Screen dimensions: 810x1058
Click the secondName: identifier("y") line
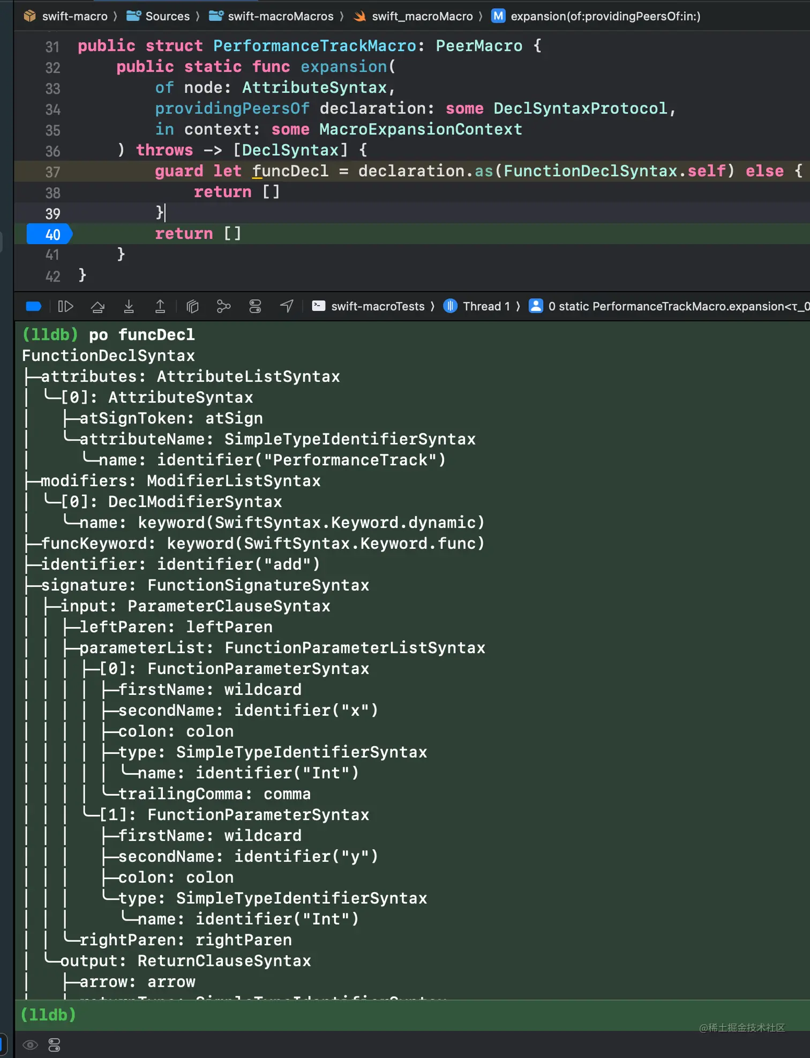[x=248, y=857]
